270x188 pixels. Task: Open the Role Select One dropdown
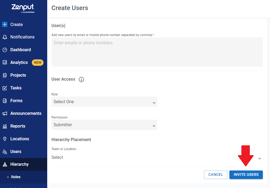104,102
